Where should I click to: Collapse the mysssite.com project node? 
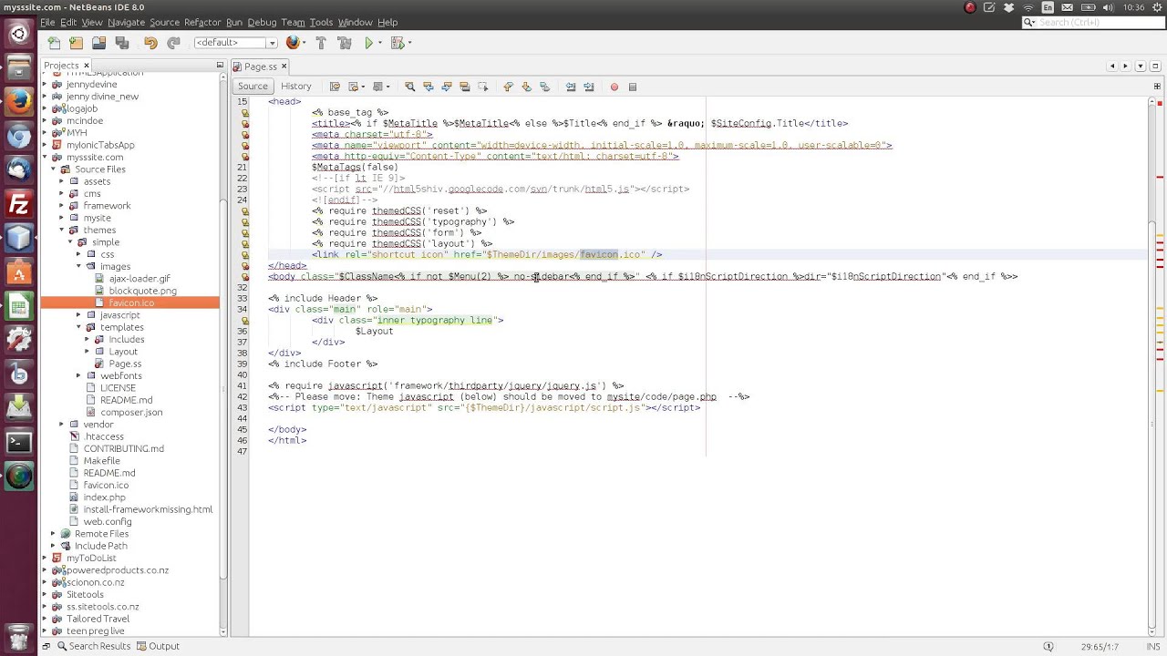45,157
